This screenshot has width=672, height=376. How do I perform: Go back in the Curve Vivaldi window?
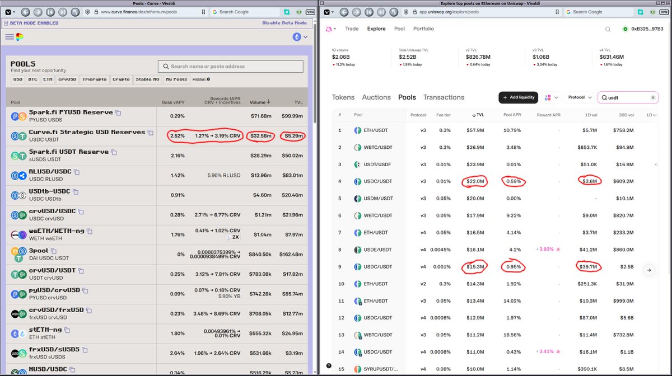coord(26,12)
